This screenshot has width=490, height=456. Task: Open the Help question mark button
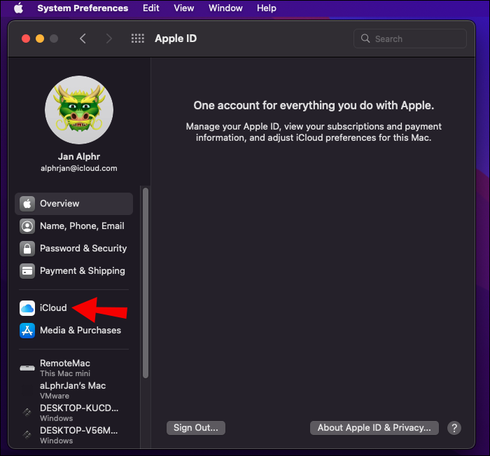tap(454, 428)
